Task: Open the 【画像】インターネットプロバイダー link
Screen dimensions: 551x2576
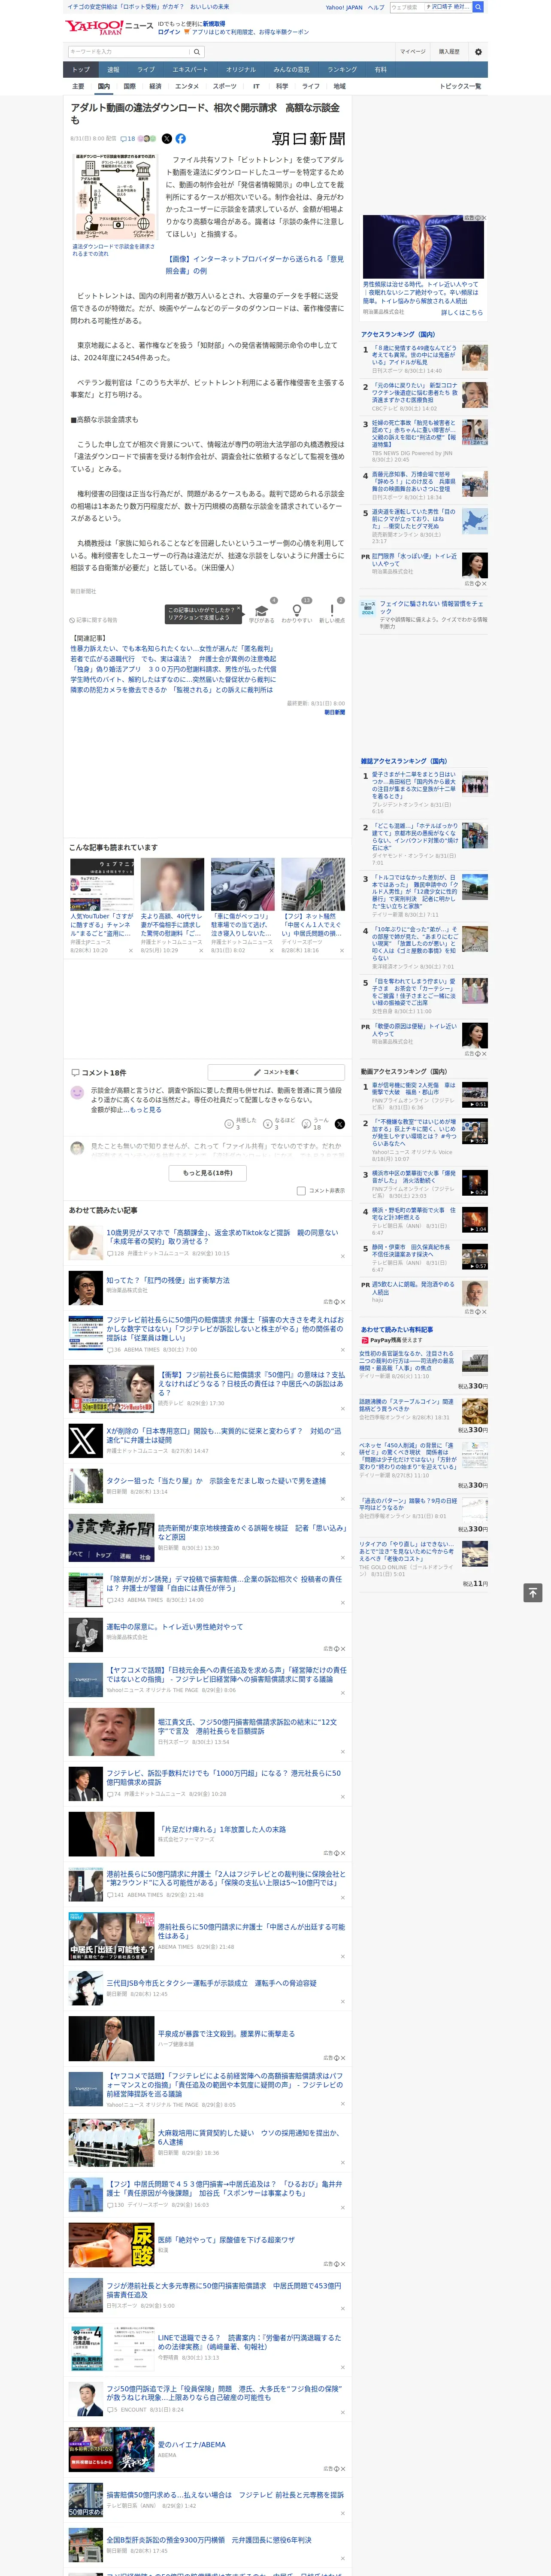Action: 255,264
